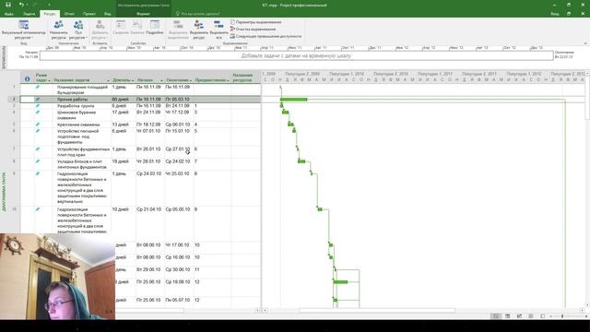Open the Название задачи column filter dropdown
590x332 pixels.
tap(108, 80)
